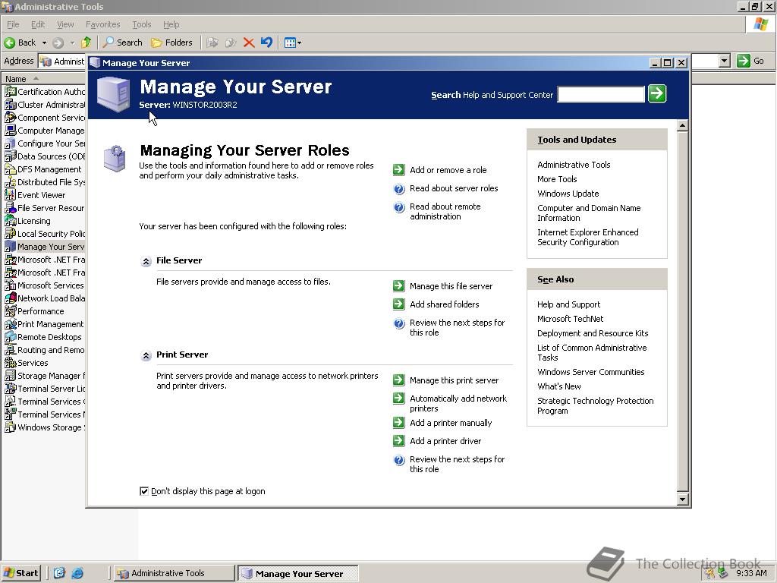Click arrow icon beside Manage this file server
777x583 pixels.
[399, 286]
